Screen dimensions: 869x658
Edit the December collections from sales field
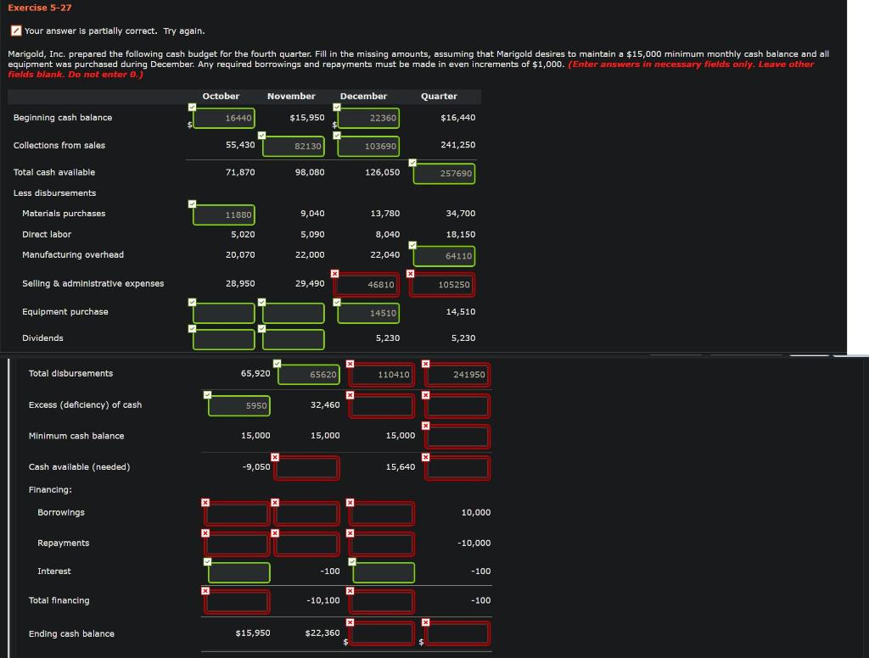tap(368, 146)
